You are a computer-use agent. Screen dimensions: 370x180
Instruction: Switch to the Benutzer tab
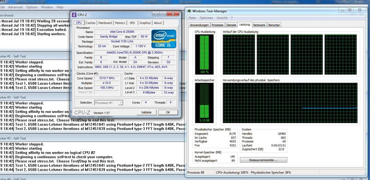(x=274, y=25)
